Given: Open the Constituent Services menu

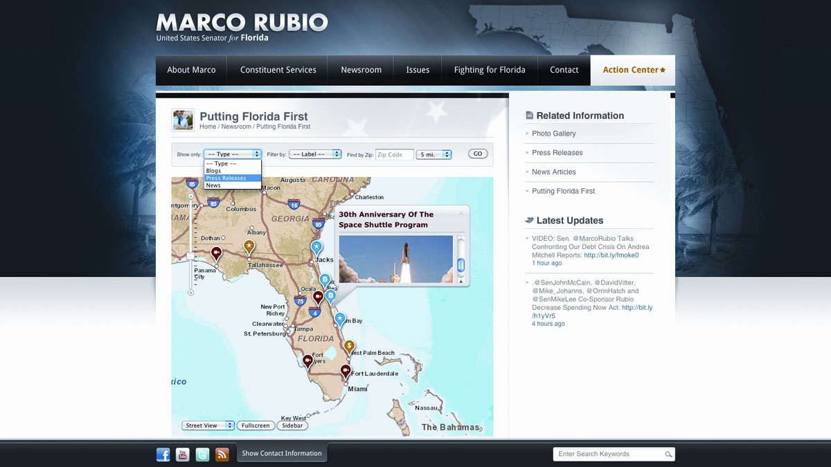Looking at the screenshot, I should (x=278, y=70).
